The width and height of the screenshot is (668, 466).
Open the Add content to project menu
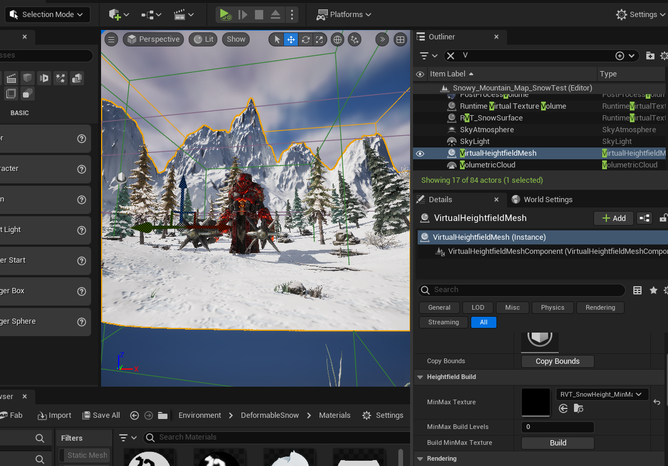click(119, 15)
